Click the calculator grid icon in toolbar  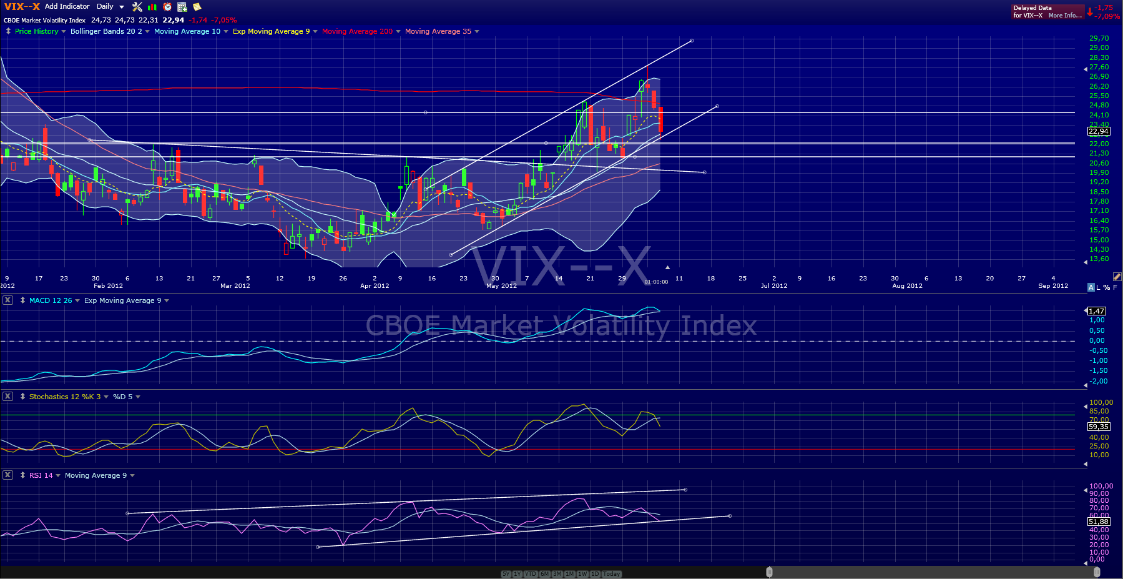click(x=182, y=7)
